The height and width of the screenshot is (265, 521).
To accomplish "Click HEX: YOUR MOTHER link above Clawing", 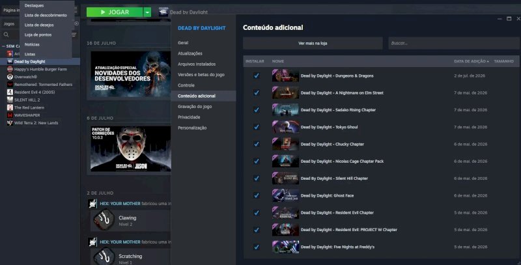I will coord(120,204).
